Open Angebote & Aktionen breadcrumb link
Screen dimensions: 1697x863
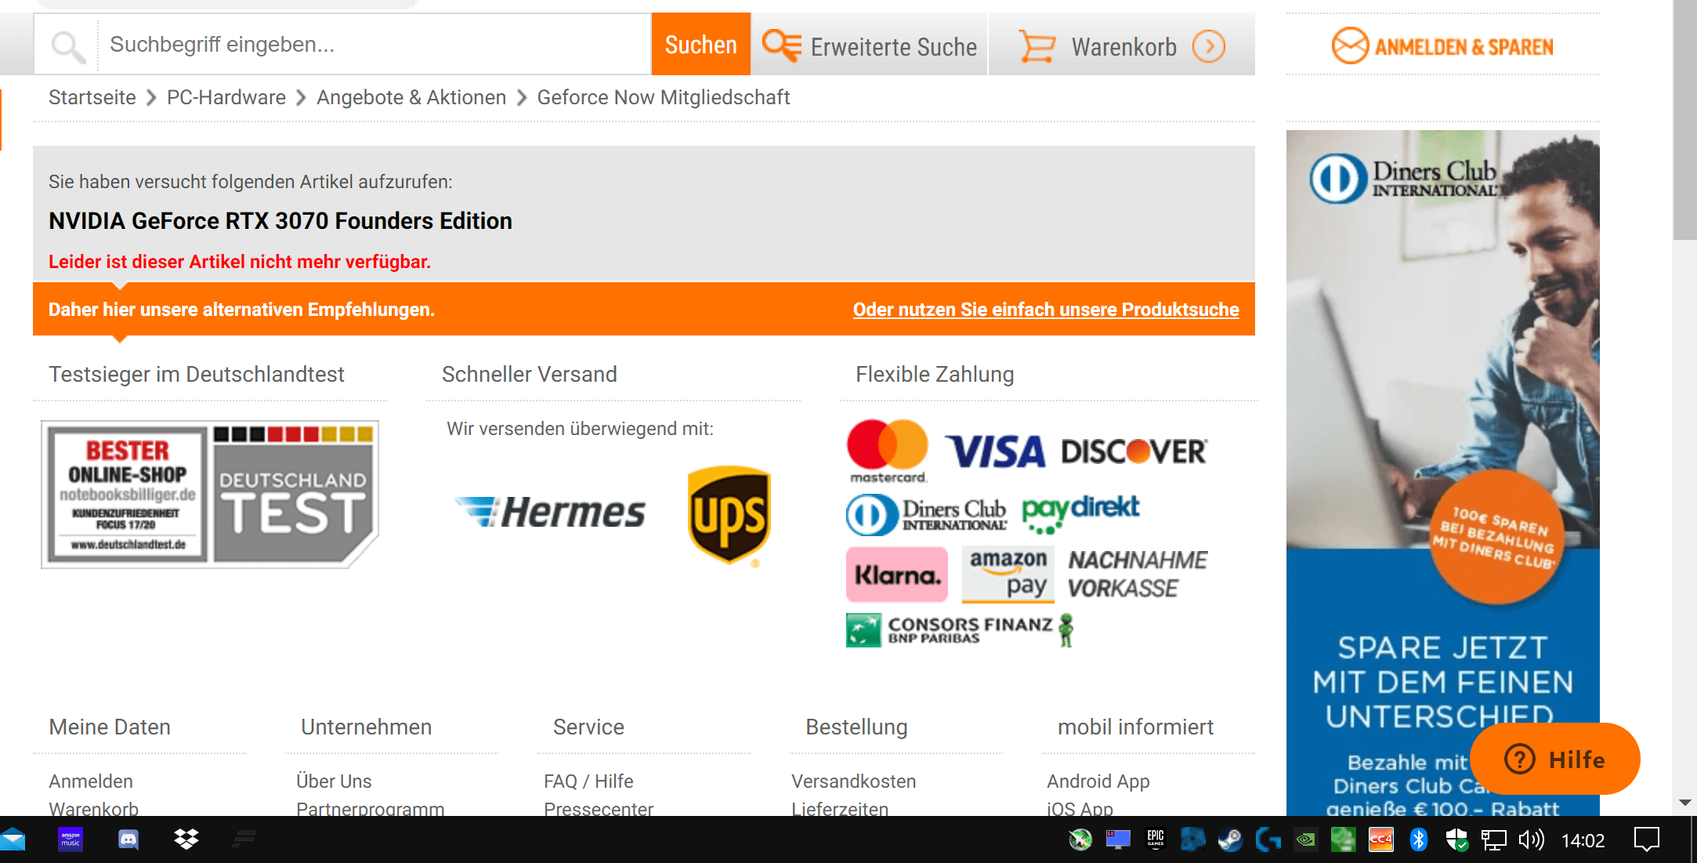[411, 97]
